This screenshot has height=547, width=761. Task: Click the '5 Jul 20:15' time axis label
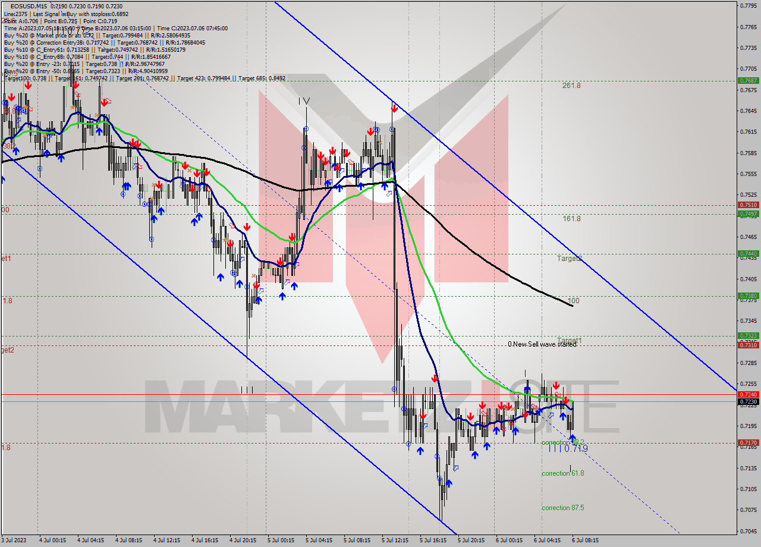[471, 540]
